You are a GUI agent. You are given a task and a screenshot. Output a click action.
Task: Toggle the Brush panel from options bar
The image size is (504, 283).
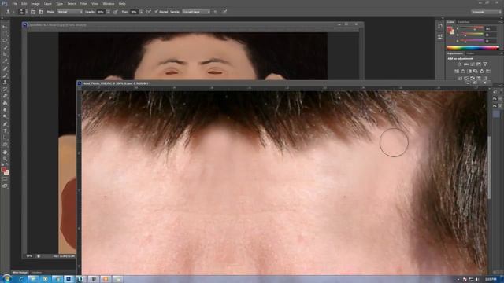coord(33,12)
